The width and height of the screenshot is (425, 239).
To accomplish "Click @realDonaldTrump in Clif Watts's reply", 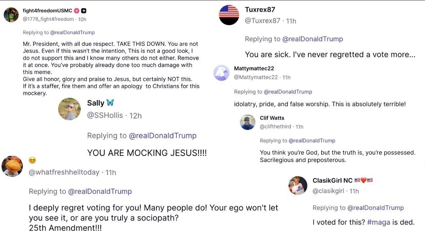I will tap(312, 141).
